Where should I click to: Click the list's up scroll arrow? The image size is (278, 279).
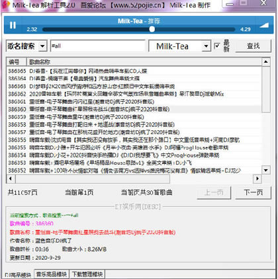point(266,62)
